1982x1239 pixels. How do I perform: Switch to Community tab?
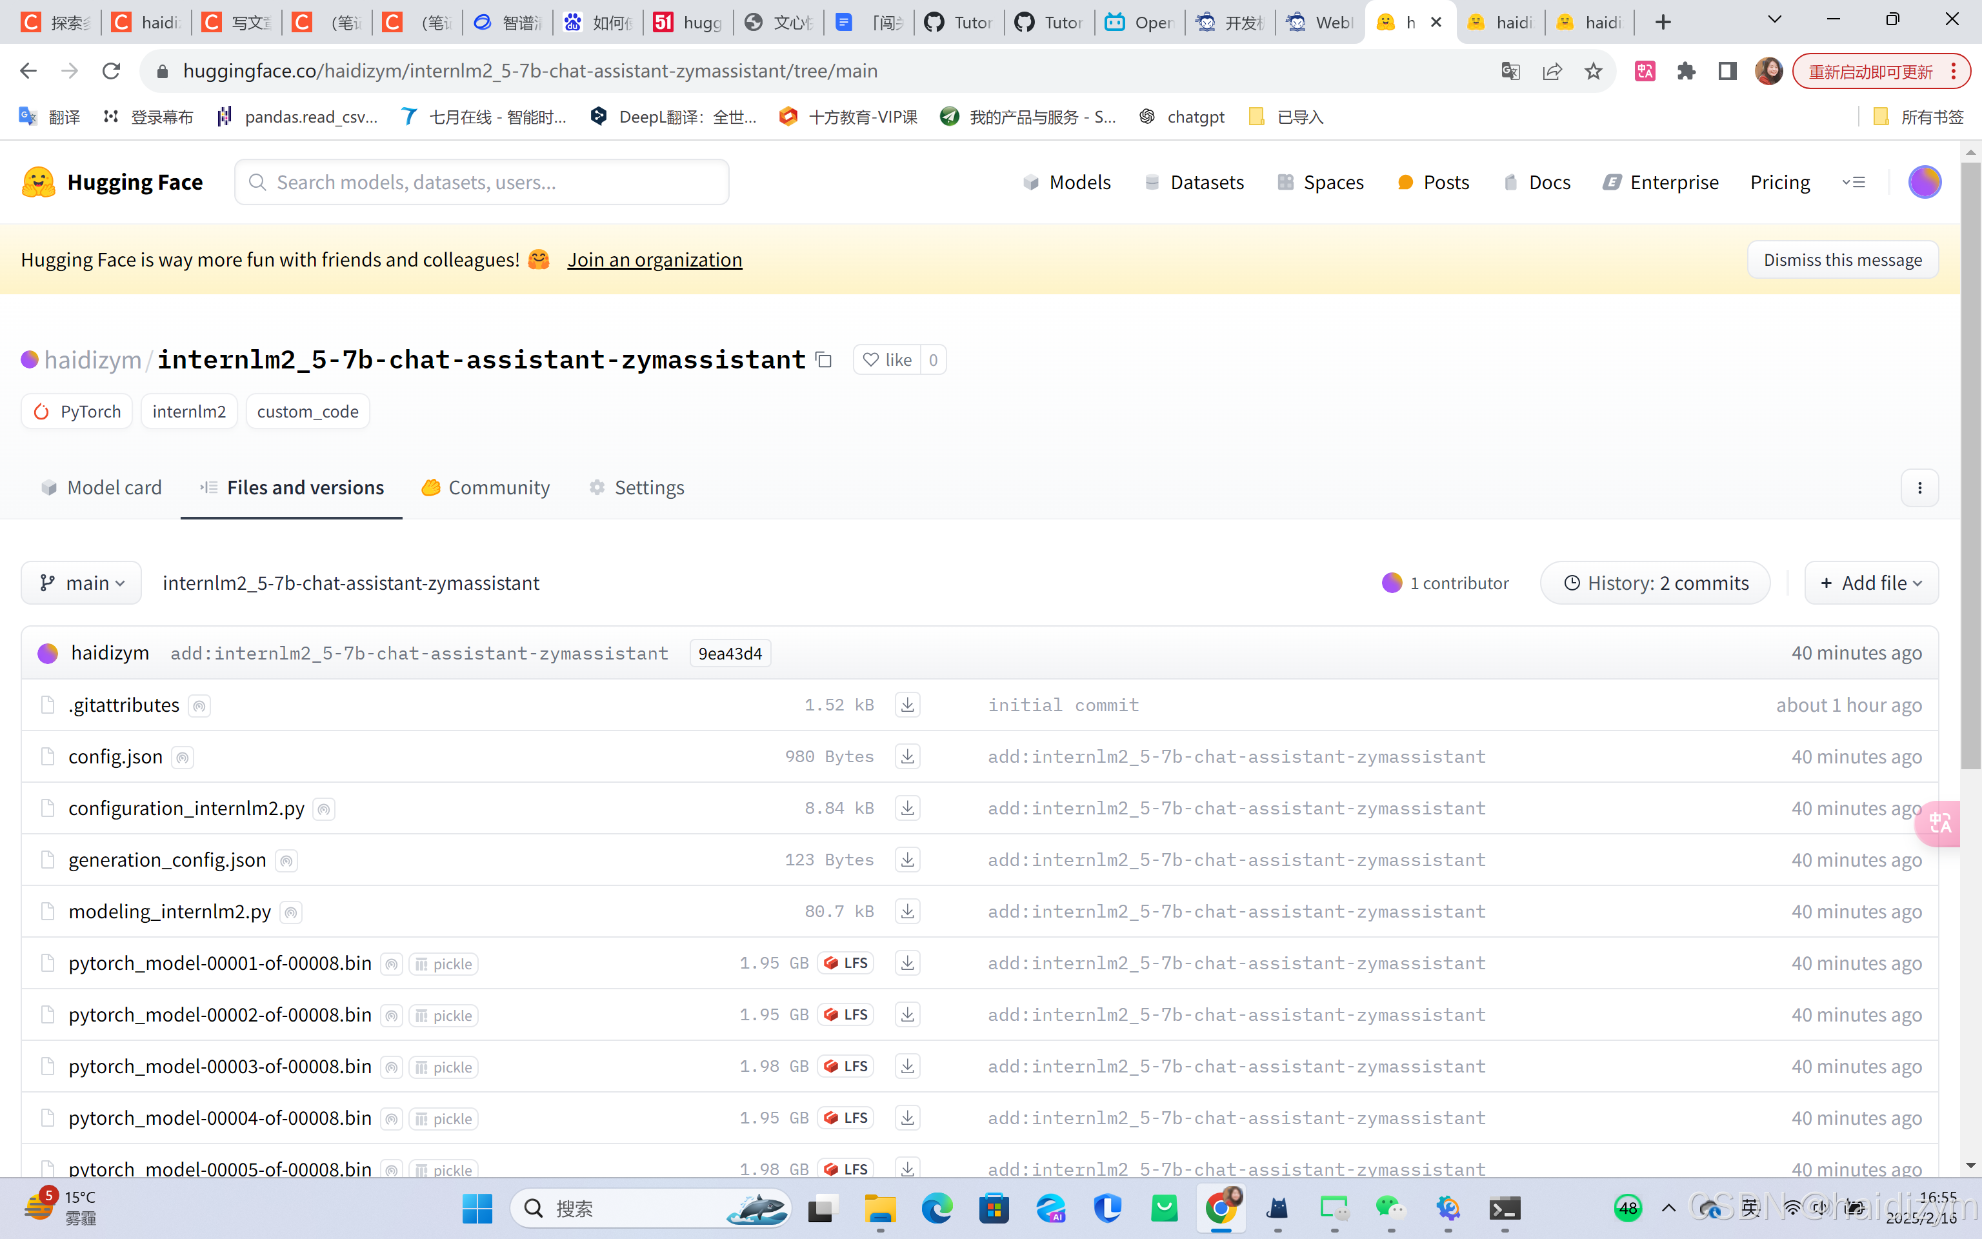tap(486, 488)
